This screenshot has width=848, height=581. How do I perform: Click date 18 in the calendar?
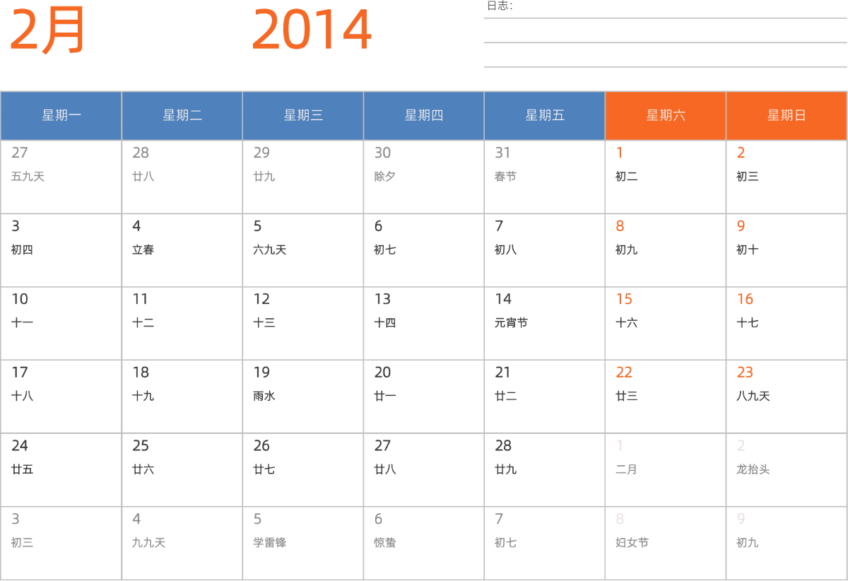pyautogui.click(x=182, y=397)
